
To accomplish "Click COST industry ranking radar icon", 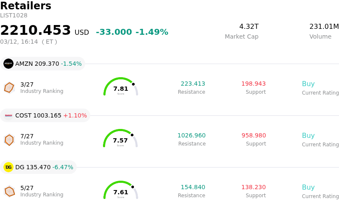I will click(9, 139).
